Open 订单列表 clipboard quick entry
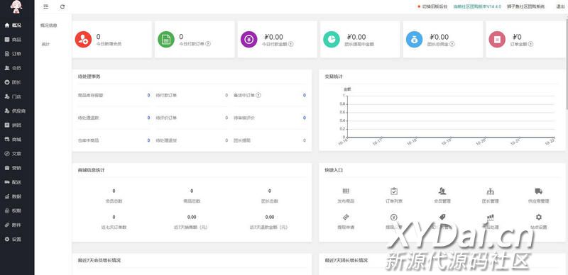The width and height of the screenshot is (568, 275). coord(394,191)
